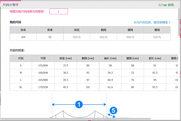The width and height of the screenshot is (181, 121).
Task: Select the recommended size L box
Action: point(59,11)
